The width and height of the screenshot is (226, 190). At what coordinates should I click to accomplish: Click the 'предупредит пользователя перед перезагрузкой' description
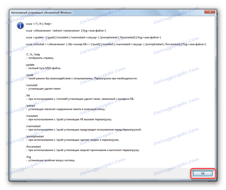pyautogui.click(x=84, y=129)
